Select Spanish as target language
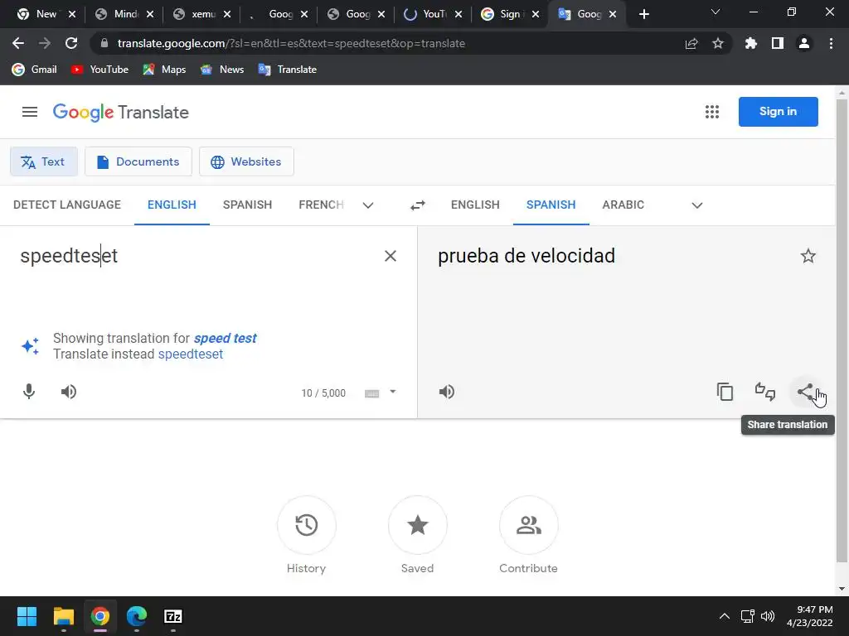 point(551,205)
